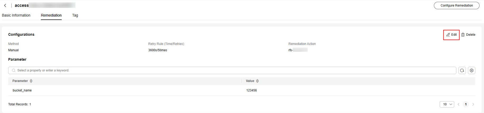Image resolution: width=484 pixels, height=113 pixels.
Task: Sort by the Parameter column
Action: pos(31,81)
